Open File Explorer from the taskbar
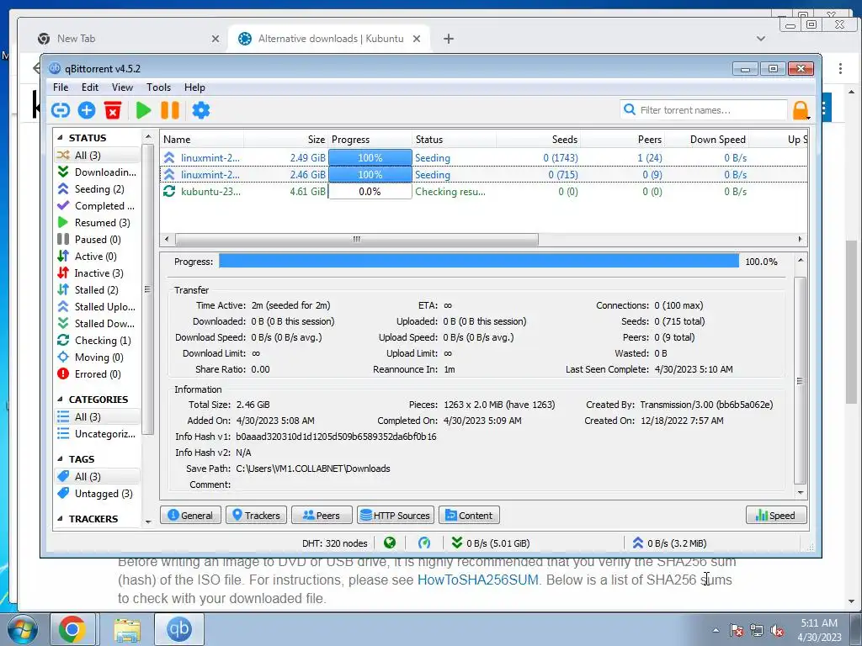 click(126, 629)
